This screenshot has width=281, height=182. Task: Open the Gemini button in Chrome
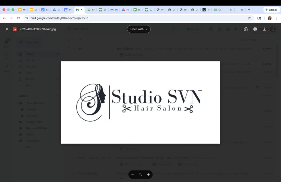tap(271, 10)
